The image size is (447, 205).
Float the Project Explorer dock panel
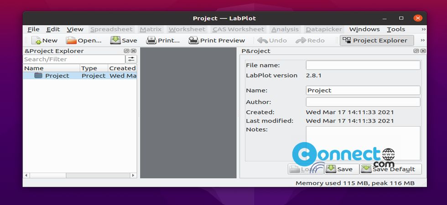coord(126,51)
